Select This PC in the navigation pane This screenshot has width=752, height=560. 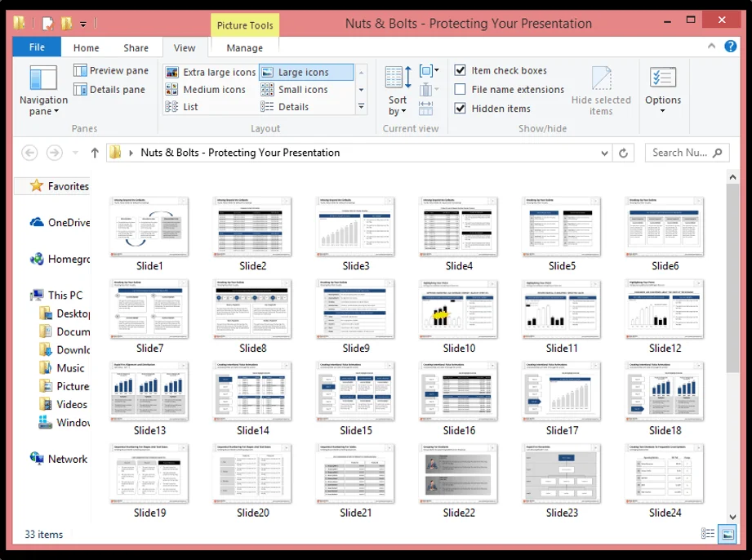click(x=56, y=296)
